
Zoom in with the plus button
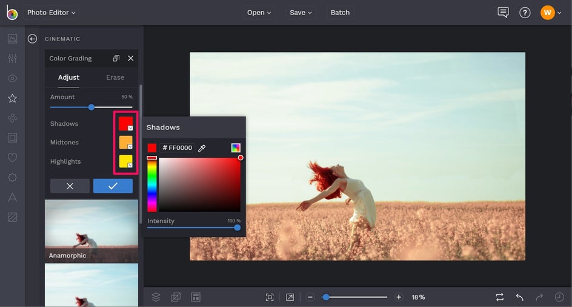point(399,297)
